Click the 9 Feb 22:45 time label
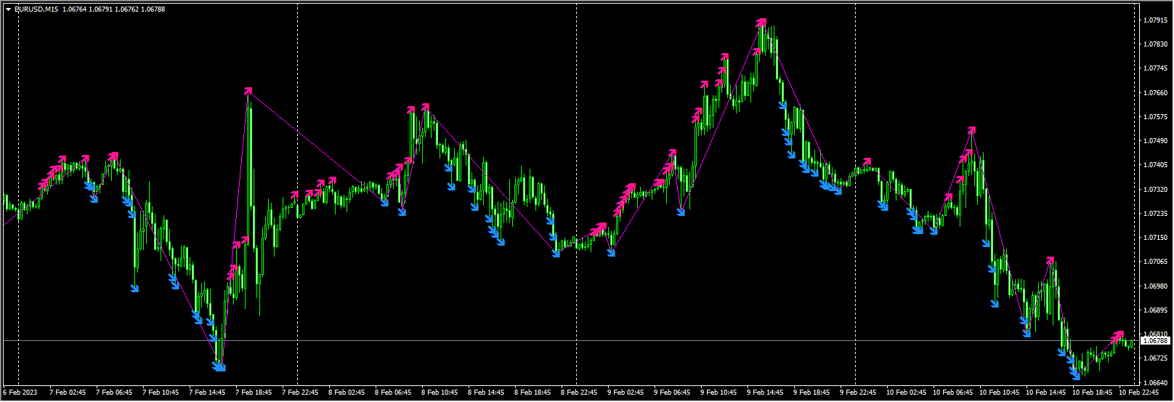 tap(858, 393)
